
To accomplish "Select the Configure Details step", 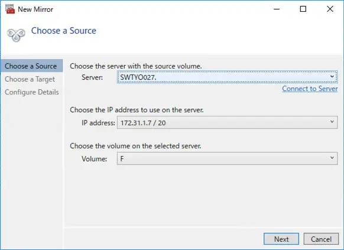I will coord(32,92).
